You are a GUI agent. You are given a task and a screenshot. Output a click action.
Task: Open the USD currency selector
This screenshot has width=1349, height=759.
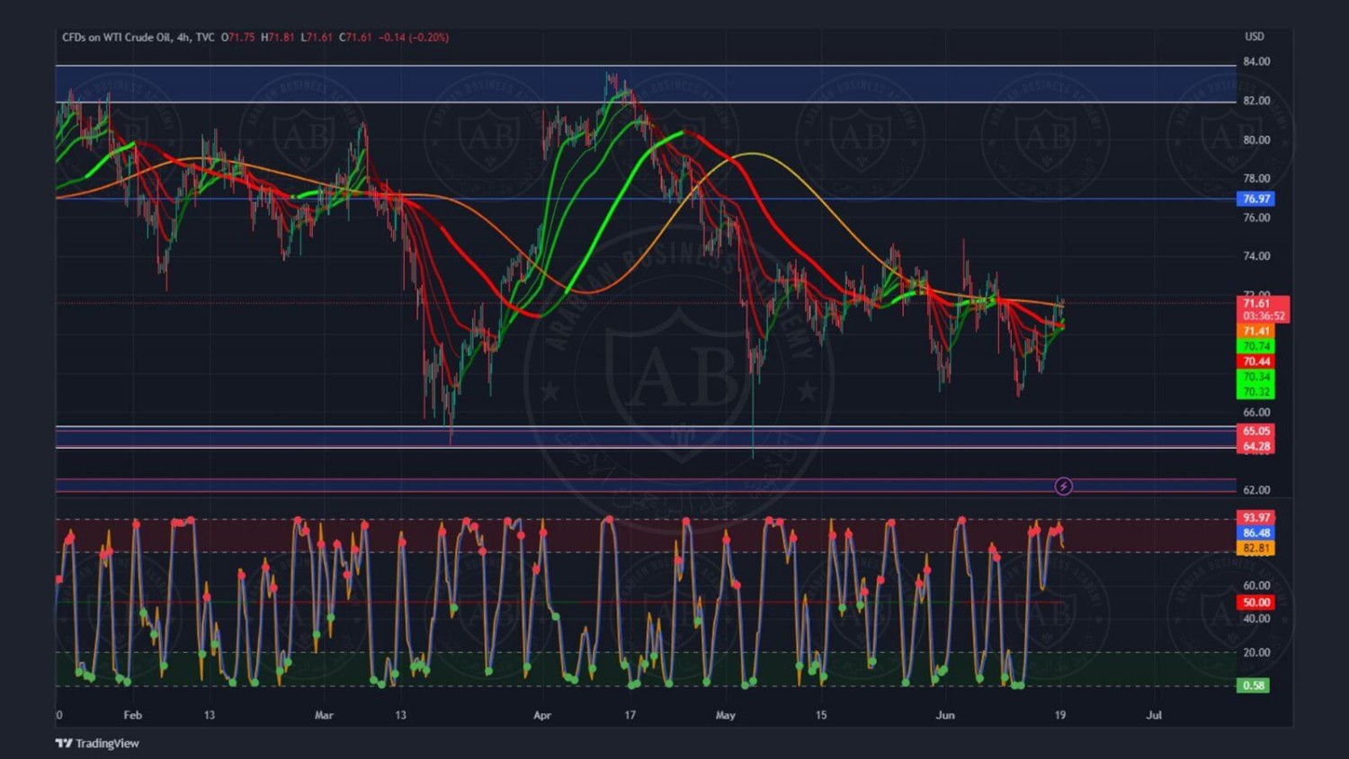tap(1254, 37)
